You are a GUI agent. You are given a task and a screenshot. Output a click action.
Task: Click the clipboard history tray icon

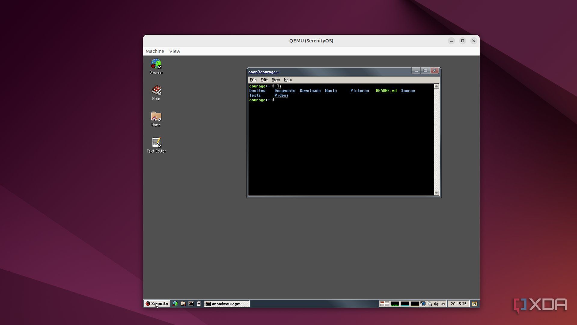coord(430,304)
